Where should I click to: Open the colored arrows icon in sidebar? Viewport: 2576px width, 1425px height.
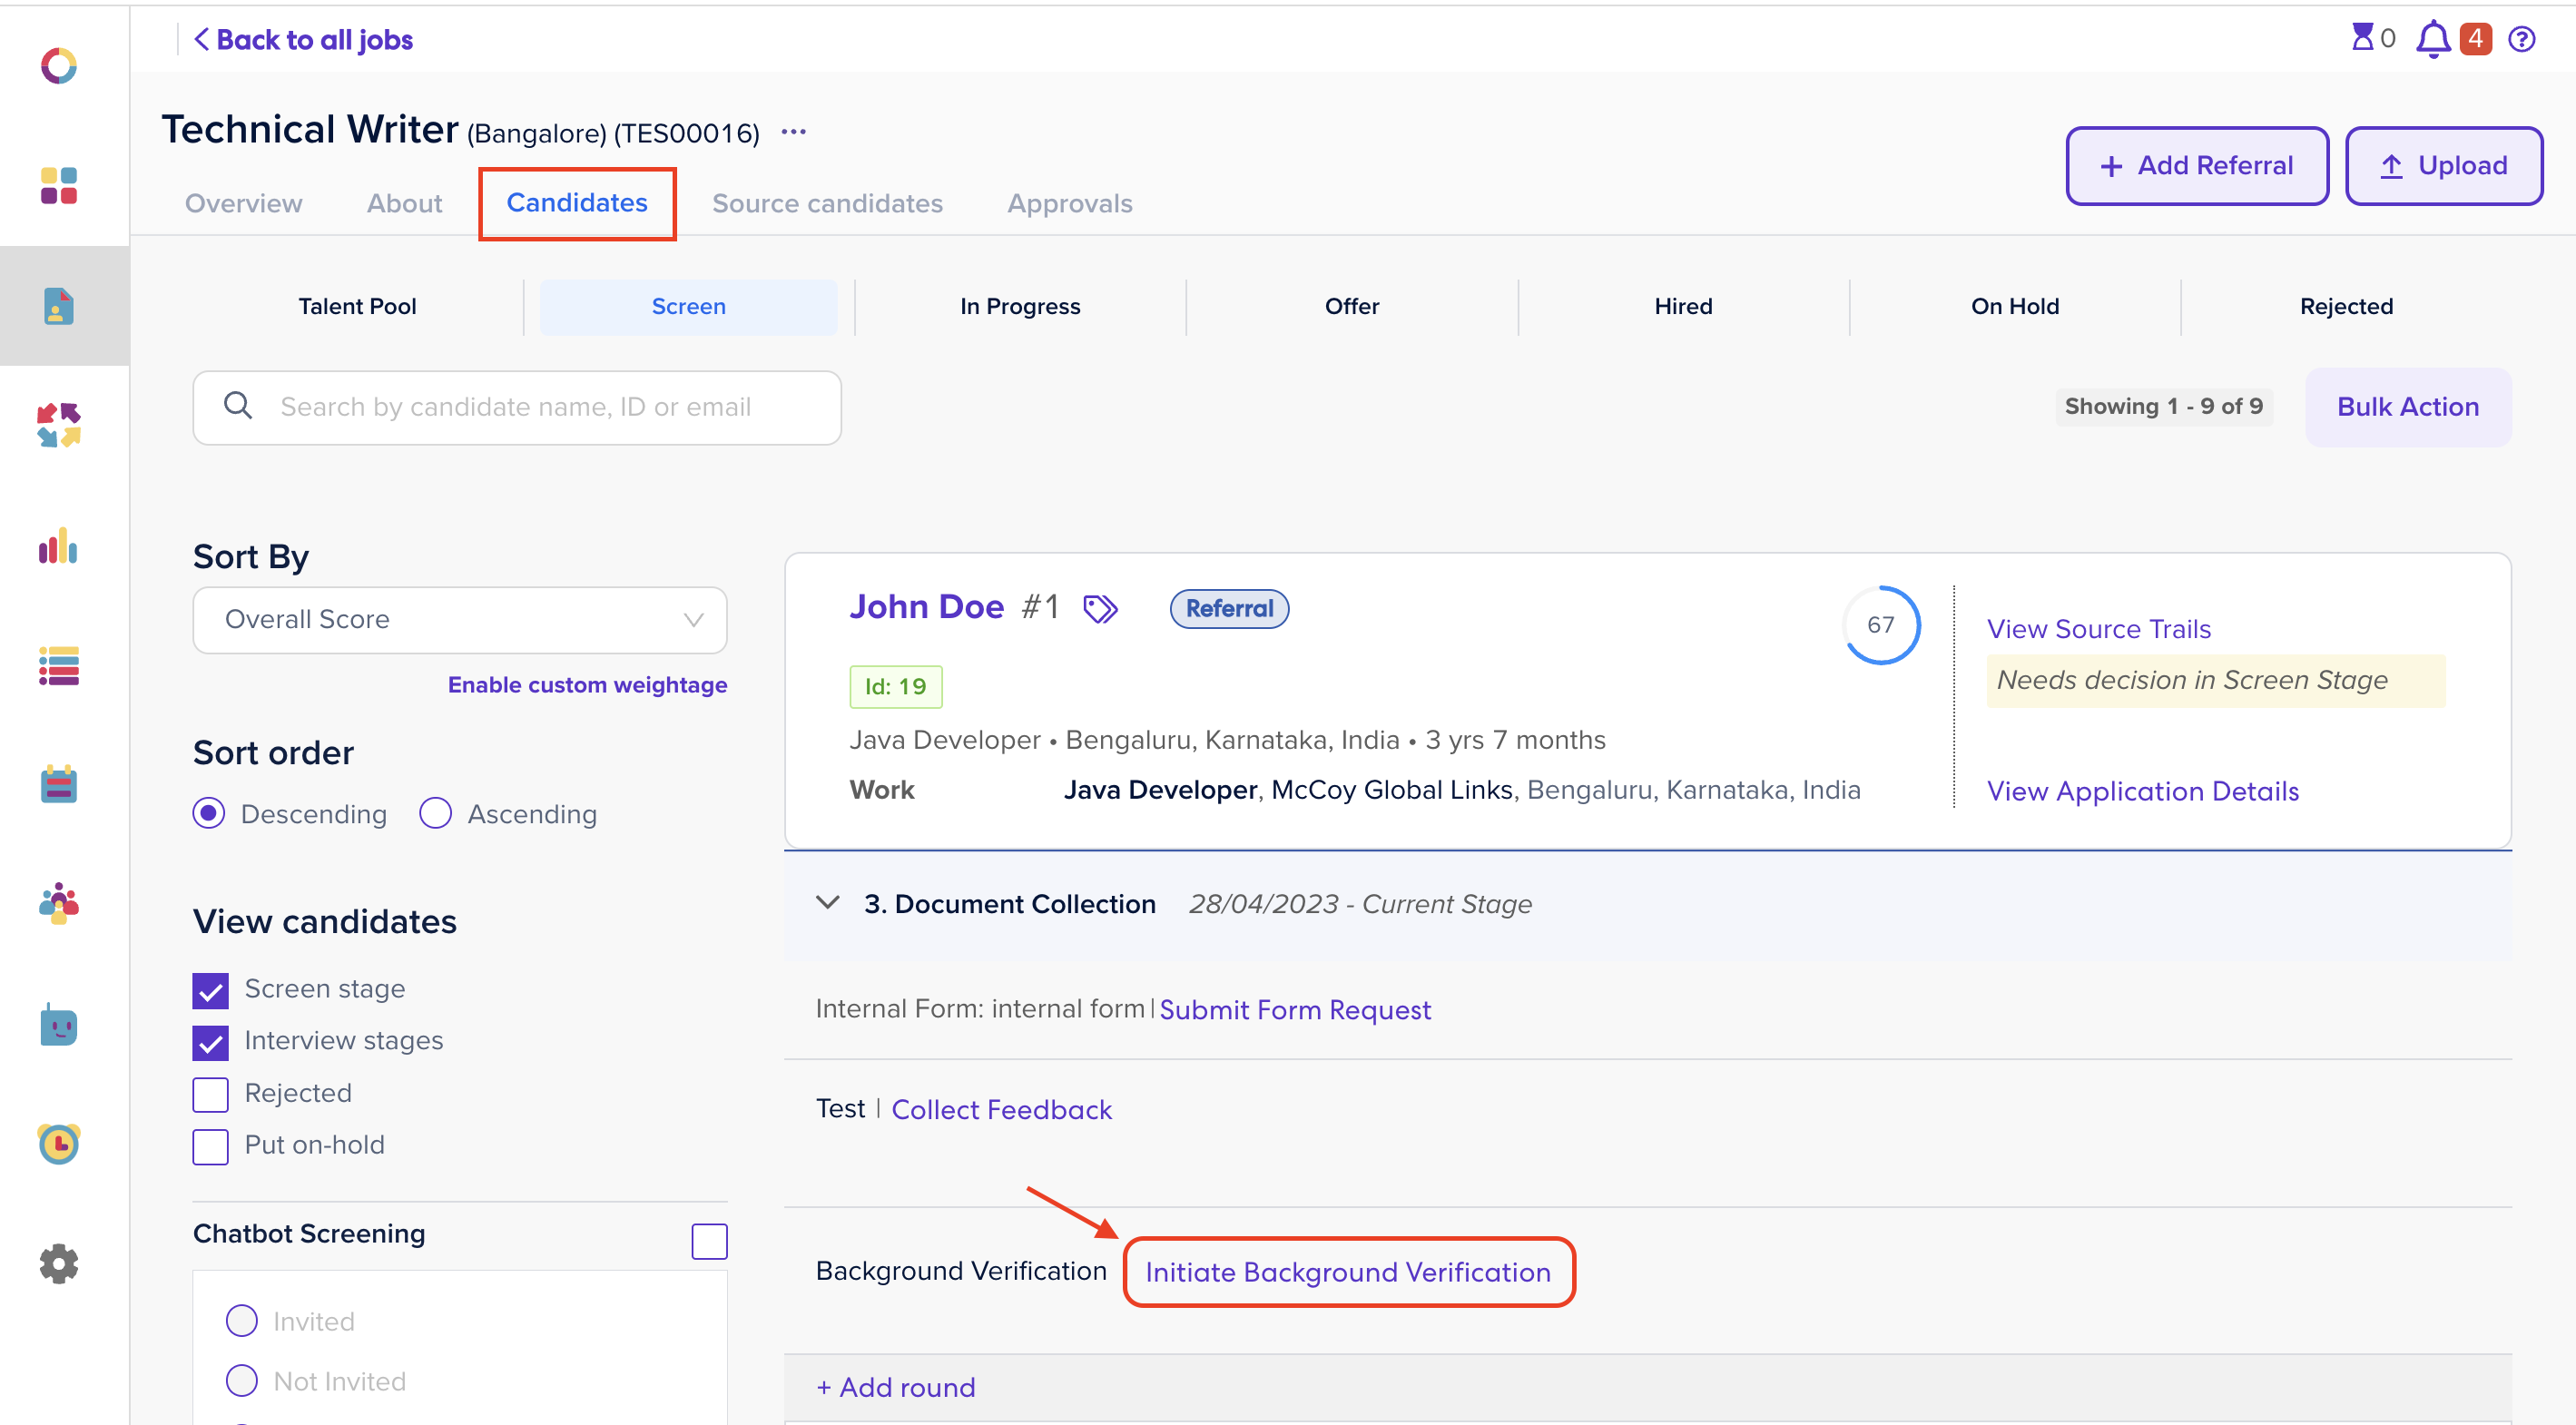point(58,426)
